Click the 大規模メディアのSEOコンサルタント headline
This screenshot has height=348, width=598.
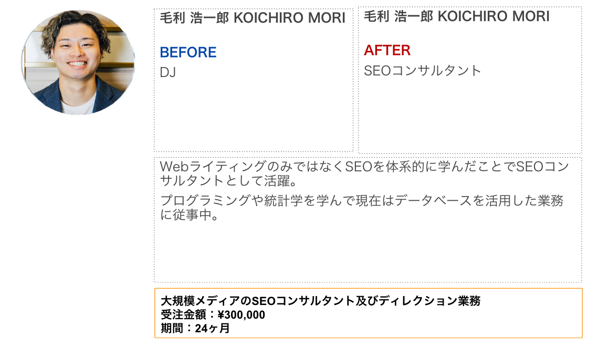click(320, 301)
